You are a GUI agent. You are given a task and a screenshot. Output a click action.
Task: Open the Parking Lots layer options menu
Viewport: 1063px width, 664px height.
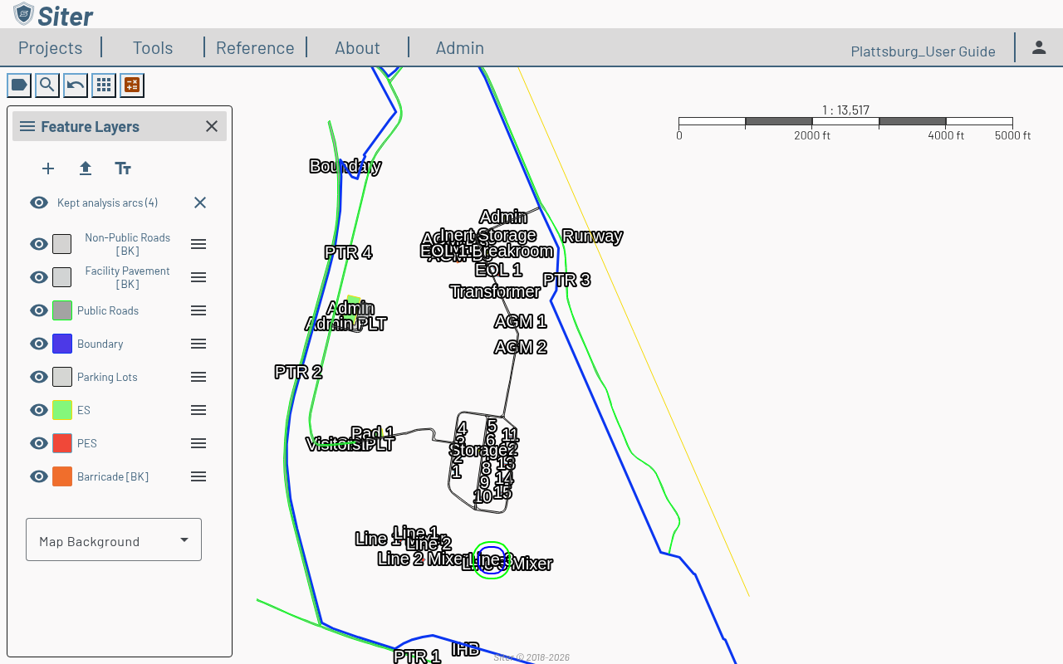click(198, 377)
